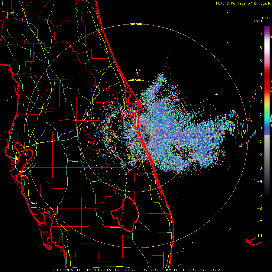Select the 2 value on the scale

pyautogui.click(x=261, y=101)
